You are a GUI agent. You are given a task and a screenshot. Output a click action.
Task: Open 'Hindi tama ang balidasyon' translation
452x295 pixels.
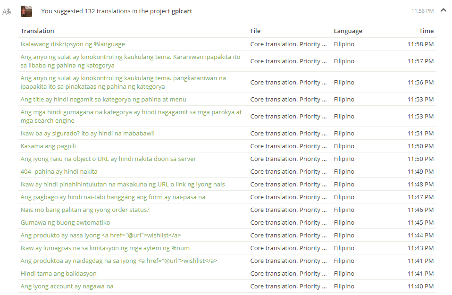pyautogui.click(x=59, y=273)
